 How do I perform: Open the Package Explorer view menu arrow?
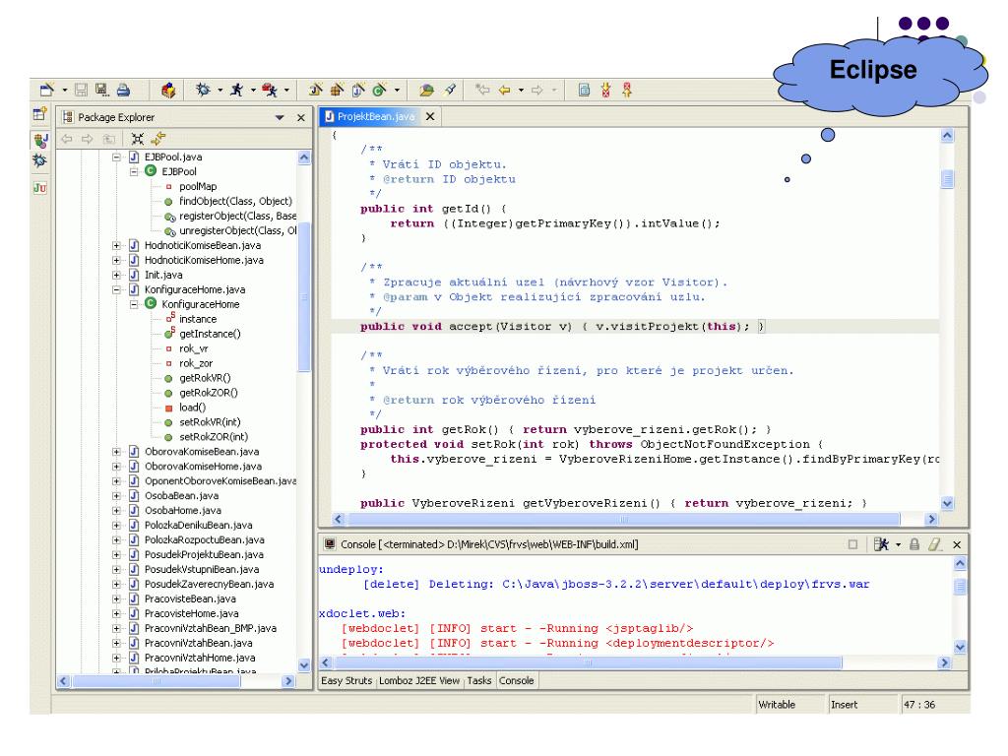[280, 118]
